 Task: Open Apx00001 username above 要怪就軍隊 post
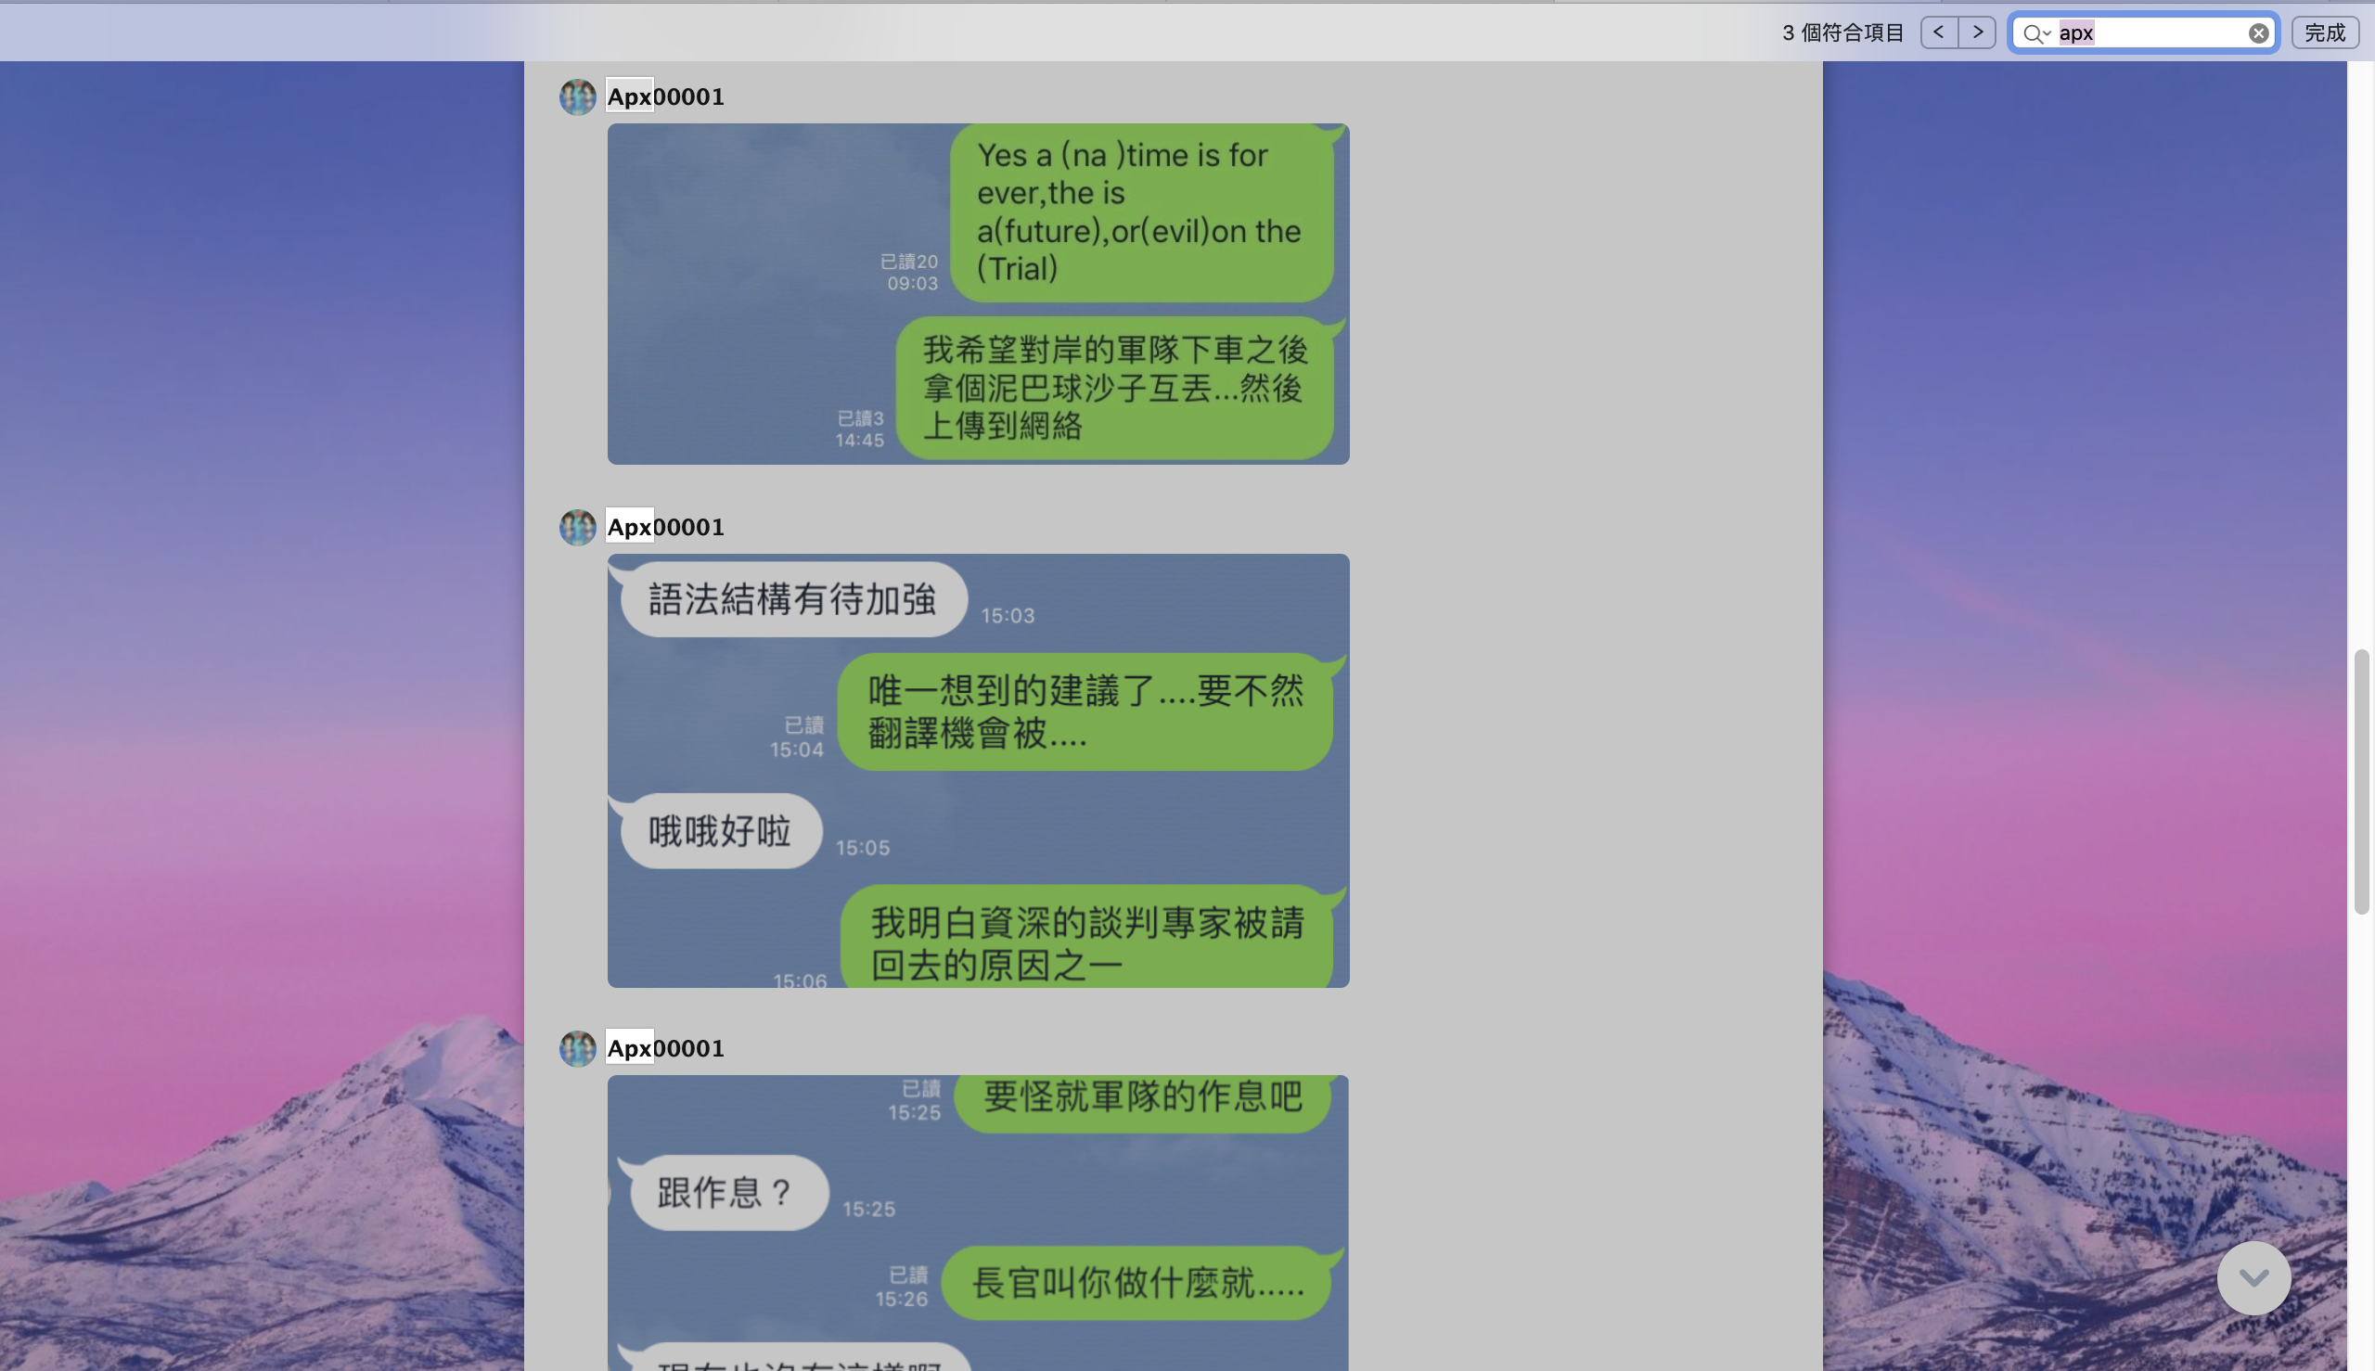click(x=665, y=1048)
